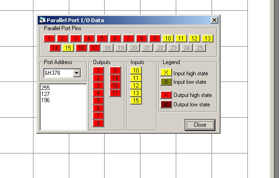Screen dimensions: 279x178
Task: Toggle pin 4 in Parallel Port Pins row
Action: [89, 39]
